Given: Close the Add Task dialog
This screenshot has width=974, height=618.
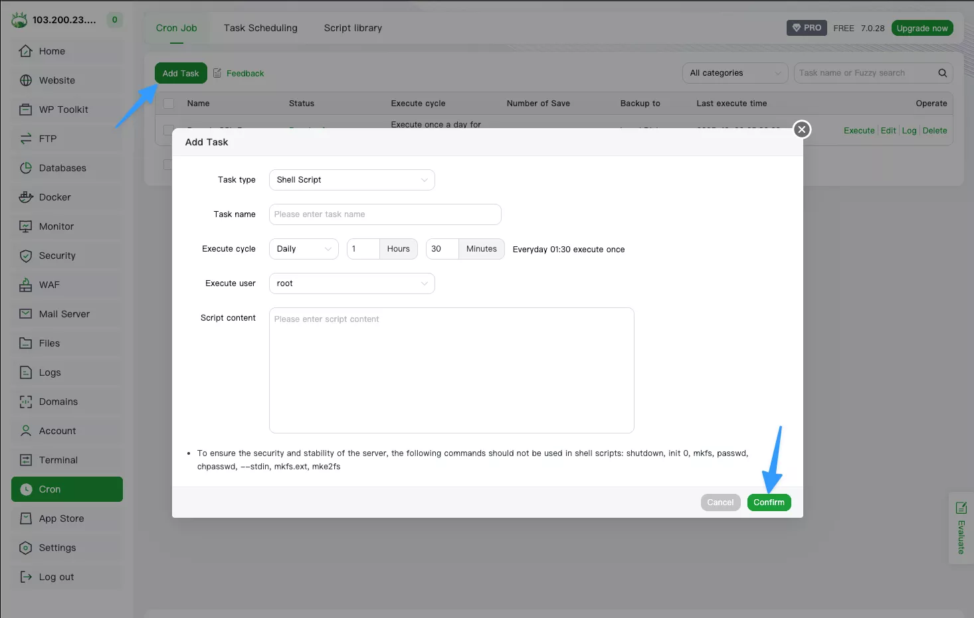Looking at the screenshot, I should [x=802, y=129].
